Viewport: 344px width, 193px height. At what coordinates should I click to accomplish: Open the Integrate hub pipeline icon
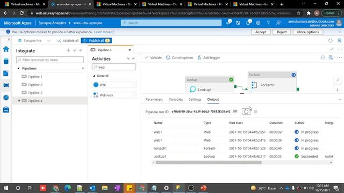tap(6, 85)
